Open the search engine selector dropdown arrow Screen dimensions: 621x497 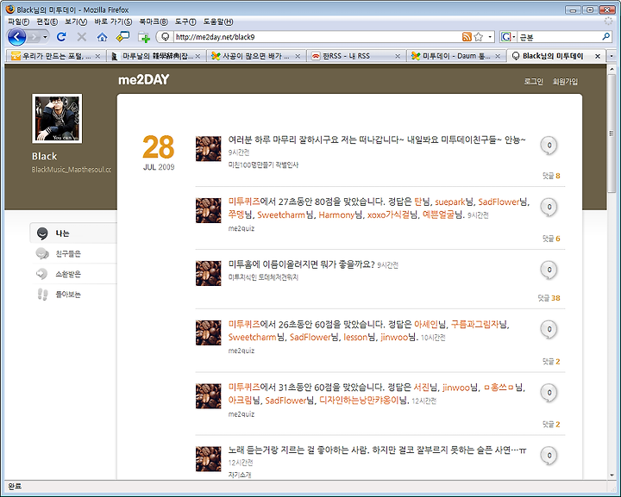click(x=514, y=37)
